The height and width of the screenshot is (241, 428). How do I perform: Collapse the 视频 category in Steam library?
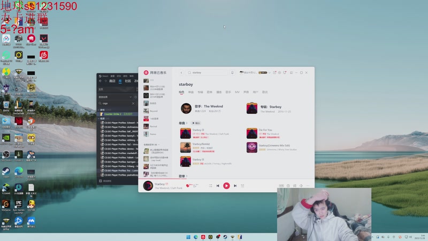click(99, 118)
